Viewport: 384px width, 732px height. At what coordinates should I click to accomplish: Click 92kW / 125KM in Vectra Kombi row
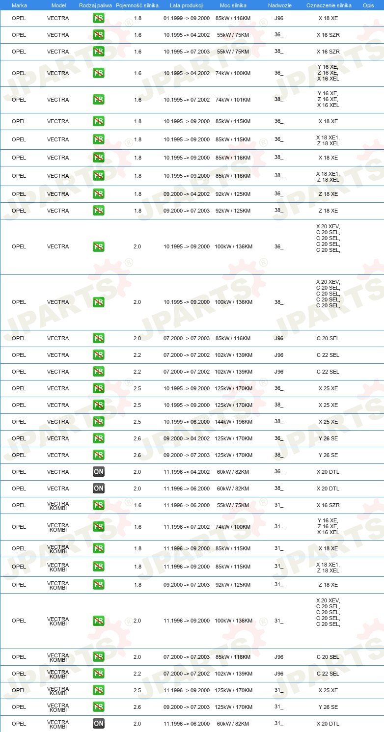233,585
